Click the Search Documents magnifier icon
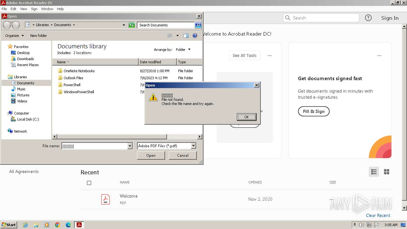The image size is (407, 229). 198,25
